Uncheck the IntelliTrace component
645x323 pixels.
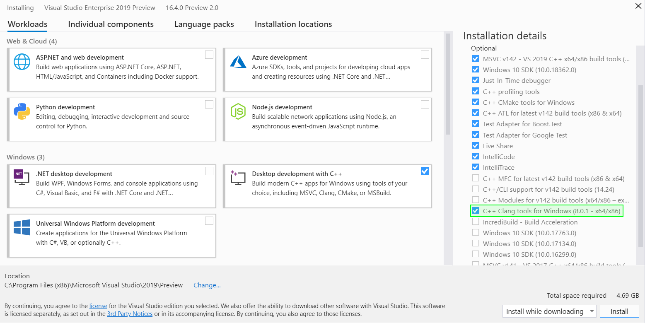point(476,167)
